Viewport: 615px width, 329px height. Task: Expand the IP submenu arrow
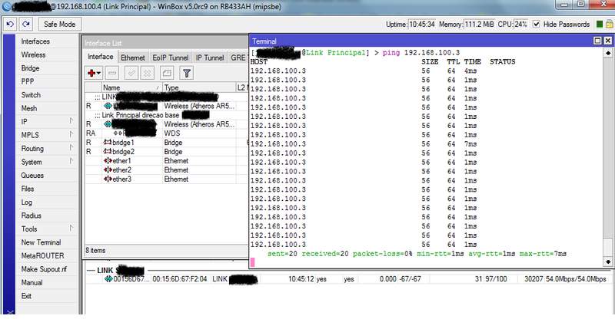point(71,121)
